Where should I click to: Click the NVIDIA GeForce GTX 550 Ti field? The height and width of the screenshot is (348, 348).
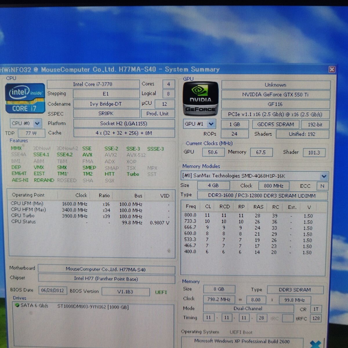(x=275, y=95)
